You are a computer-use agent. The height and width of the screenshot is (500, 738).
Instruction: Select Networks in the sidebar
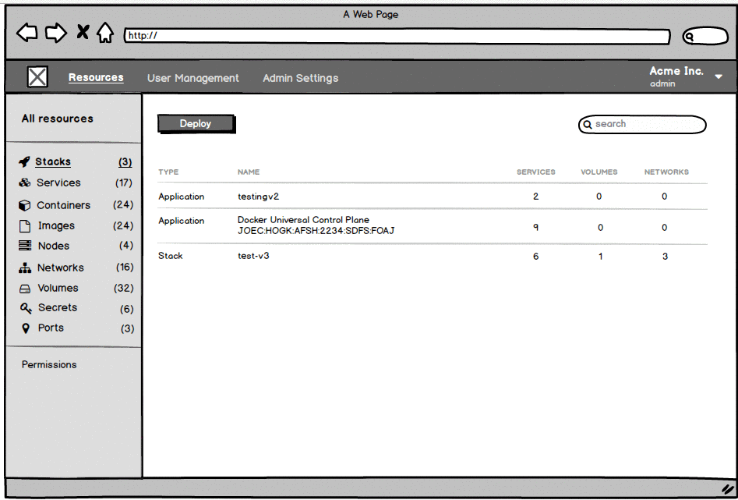[x=61, y=268]
